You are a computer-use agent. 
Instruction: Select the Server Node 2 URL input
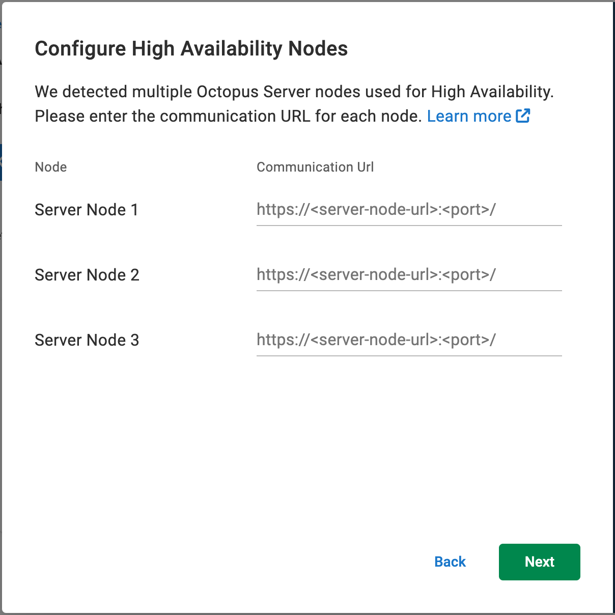(407, 275)
